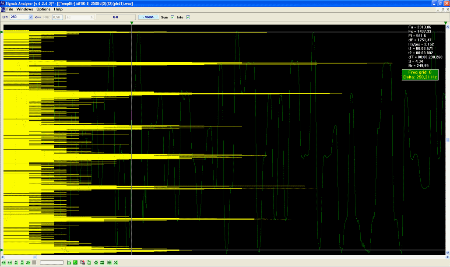The image size is (450, 267).
Task: Click the <== apply arrow button
Action: [x=38, y=17]
